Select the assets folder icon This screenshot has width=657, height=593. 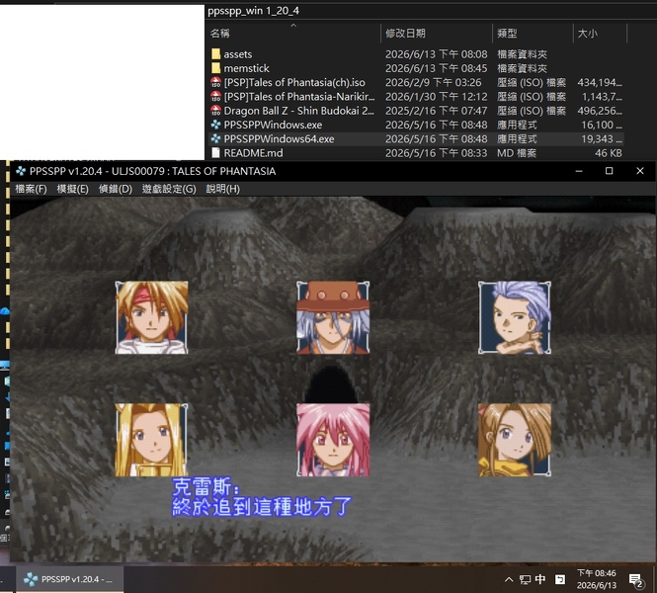(215, 54)
